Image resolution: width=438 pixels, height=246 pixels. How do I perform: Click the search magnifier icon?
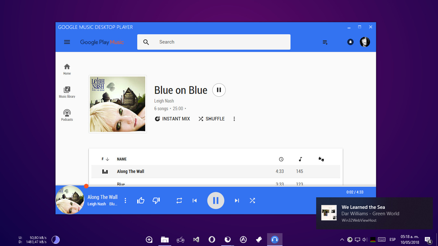point(146,42)
